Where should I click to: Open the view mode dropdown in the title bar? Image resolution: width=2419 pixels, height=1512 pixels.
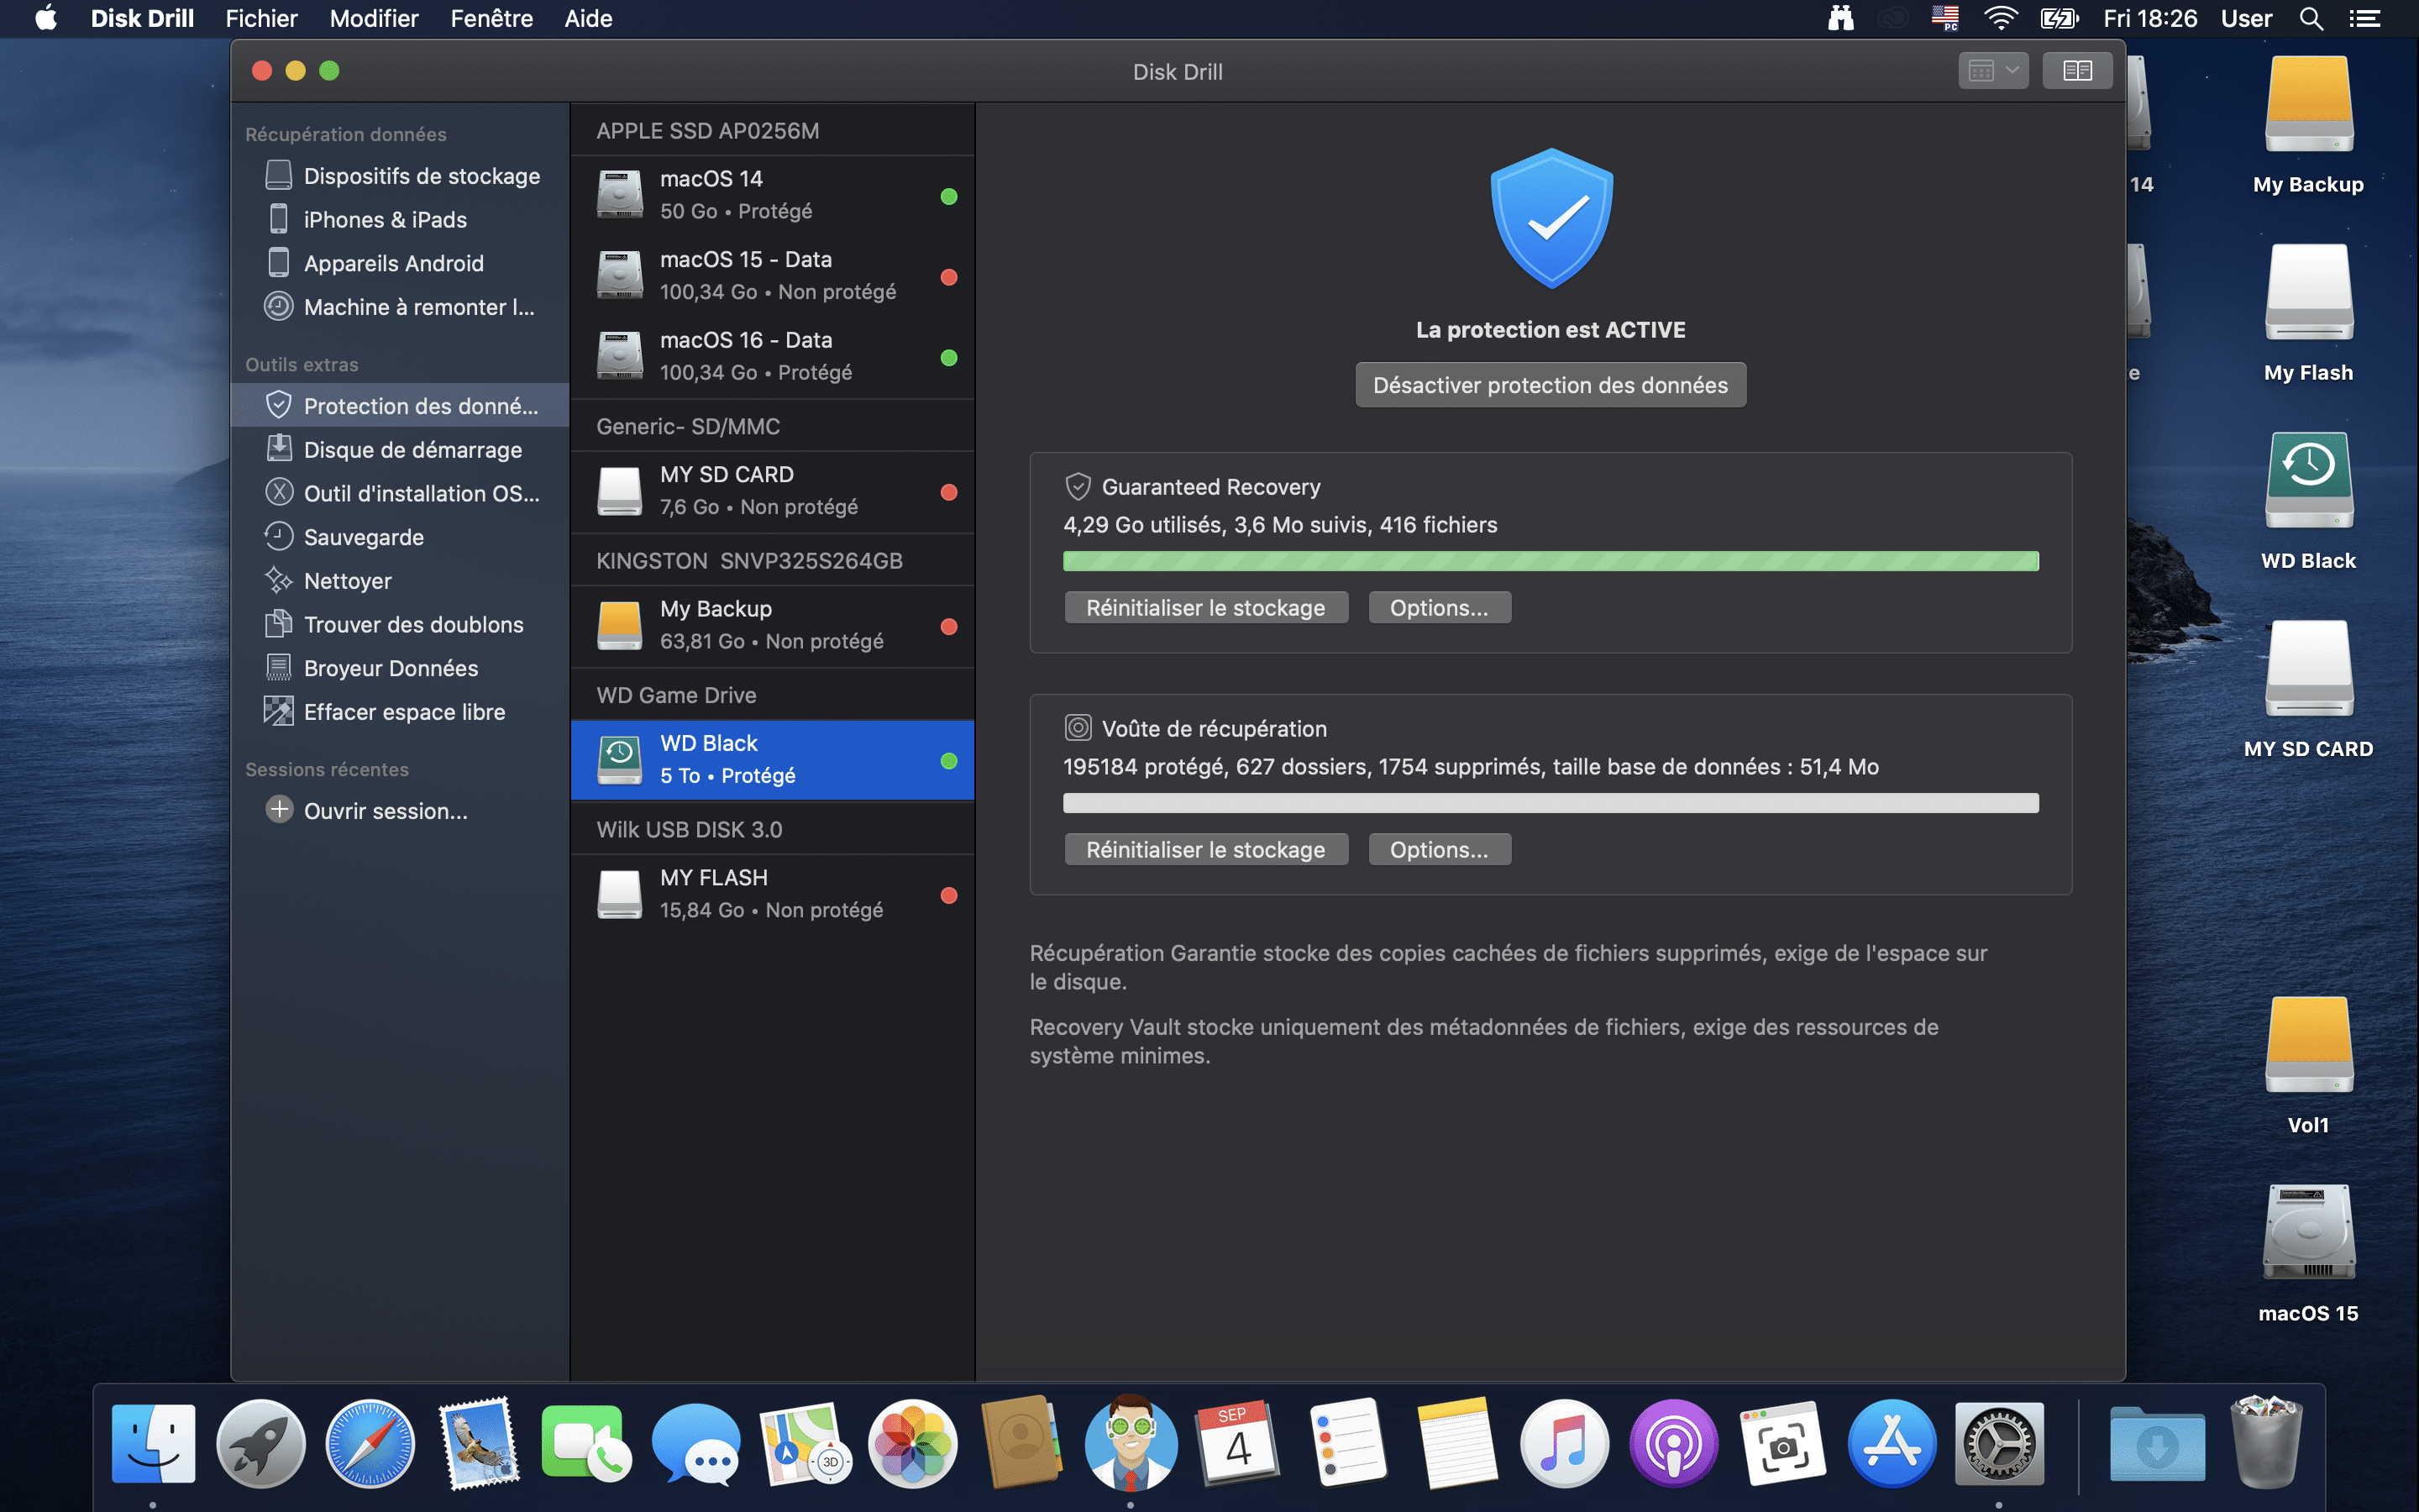(1993, 71)
